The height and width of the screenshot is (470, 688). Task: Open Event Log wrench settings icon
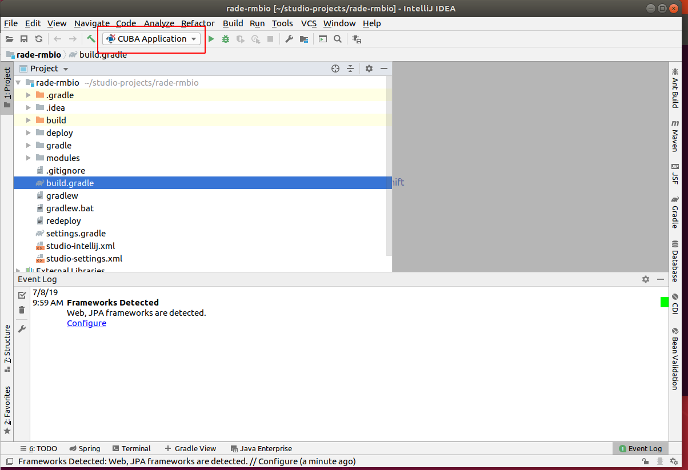[x=22, y=329]
